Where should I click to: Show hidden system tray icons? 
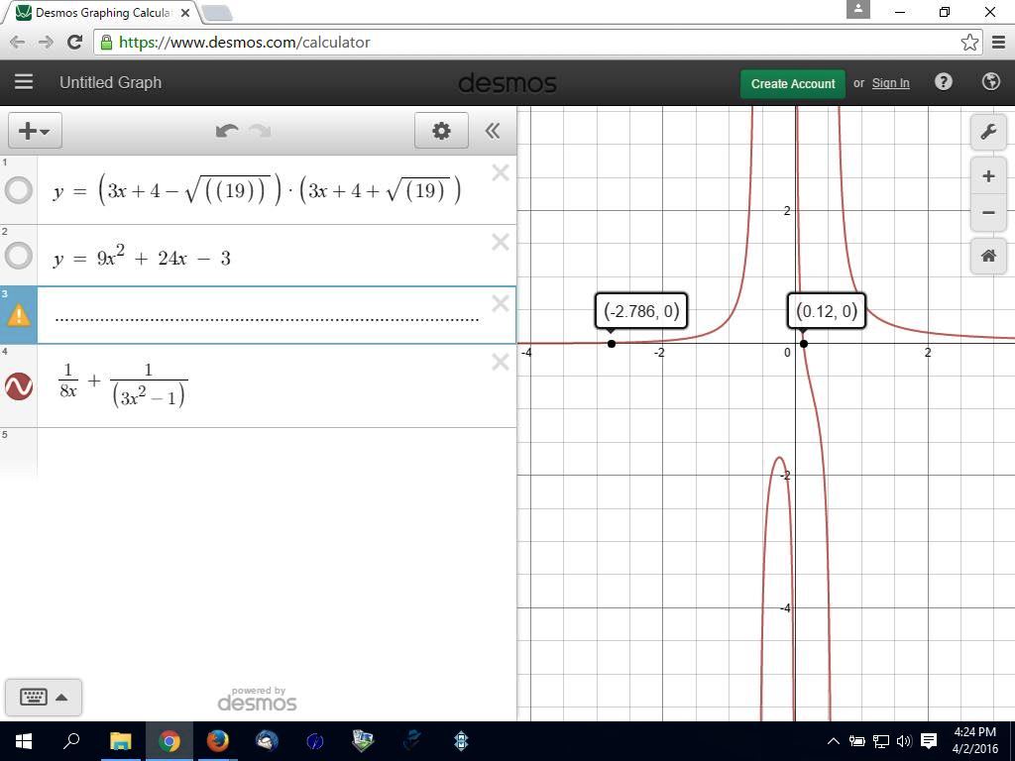(834, 741)
